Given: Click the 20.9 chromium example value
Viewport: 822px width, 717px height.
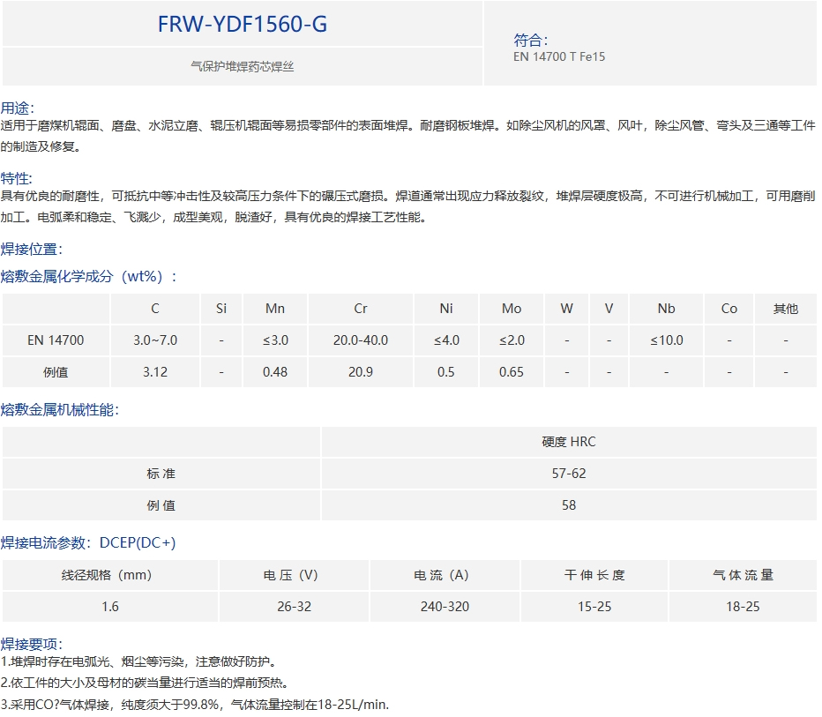Looking at the screenshot, I should tap(361, 372).
